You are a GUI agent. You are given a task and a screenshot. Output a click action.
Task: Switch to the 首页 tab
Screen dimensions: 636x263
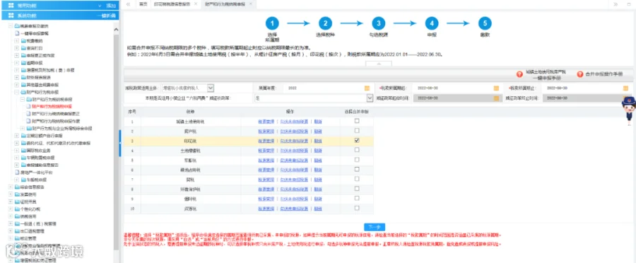pyautogui.click(x=142, y=4)
